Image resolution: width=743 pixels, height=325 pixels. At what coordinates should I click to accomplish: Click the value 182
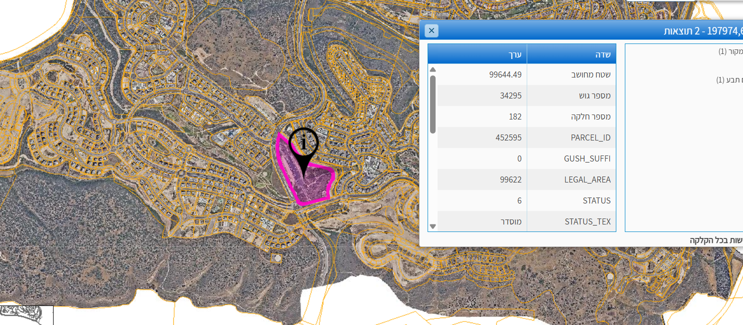click(x=515, y=116)
